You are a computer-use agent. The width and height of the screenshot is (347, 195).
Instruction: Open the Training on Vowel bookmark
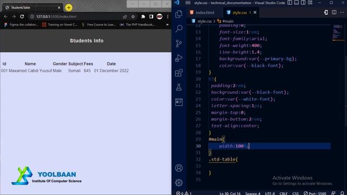pos(60,24)
